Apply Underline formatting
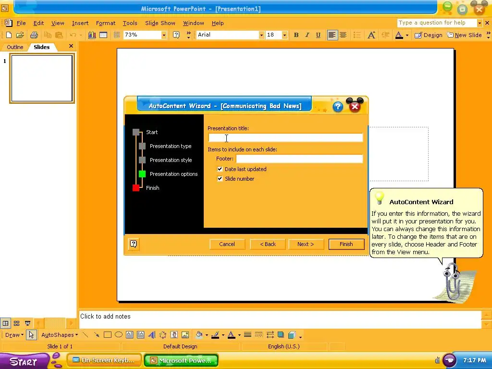 [318, 35]
